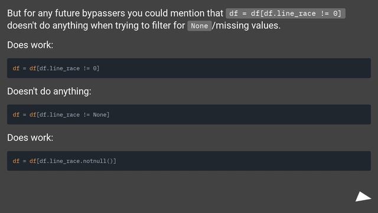
Task: Click the inline None code tag
Action: [x=200, y=26]
